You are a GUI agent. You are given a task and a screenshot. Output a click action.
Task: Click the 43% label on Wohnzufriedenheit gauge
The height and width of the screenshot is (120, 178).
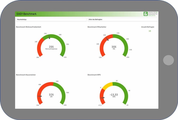coord(65,57)
